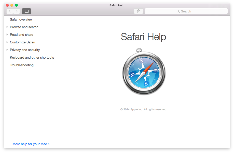
Task: Minimize the window with the yellow button
Action: pos(12,5)
